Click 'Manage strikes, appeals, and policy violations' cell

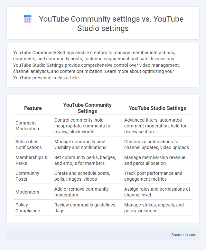click(x=157, y=208)
